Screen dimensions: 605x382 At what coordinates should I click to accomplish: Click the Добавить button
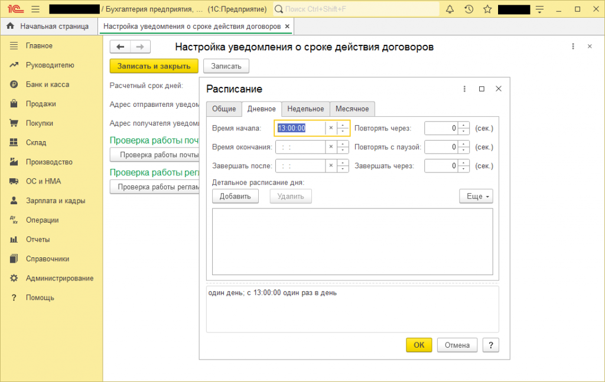(x=235, y=196)
